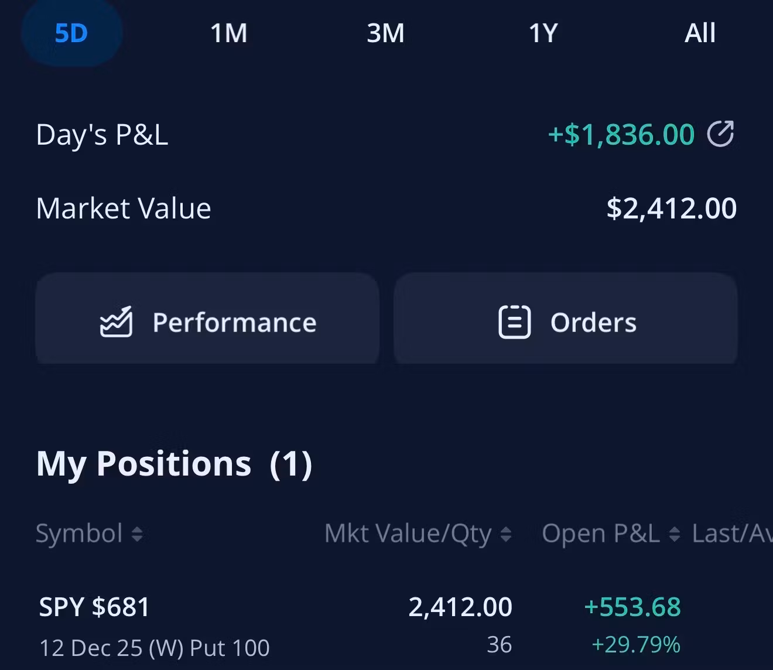Select the 5D time range tab
773x670 pixels.
[71, 33]
